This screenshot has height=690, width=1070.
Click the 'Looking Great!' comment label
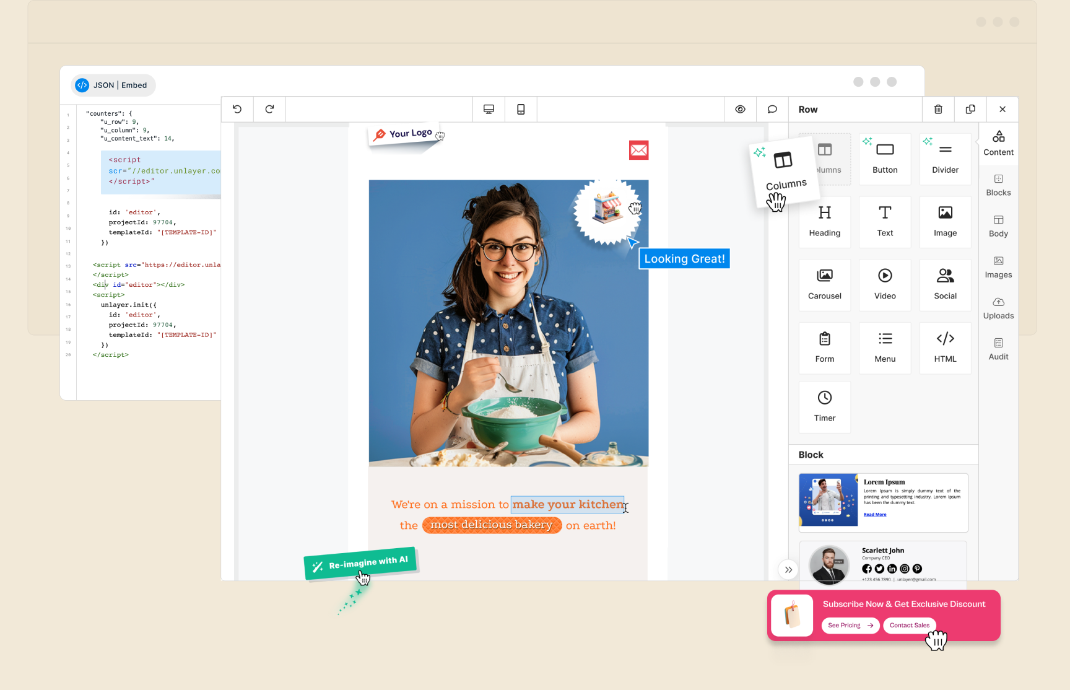(x=684, y=259)
